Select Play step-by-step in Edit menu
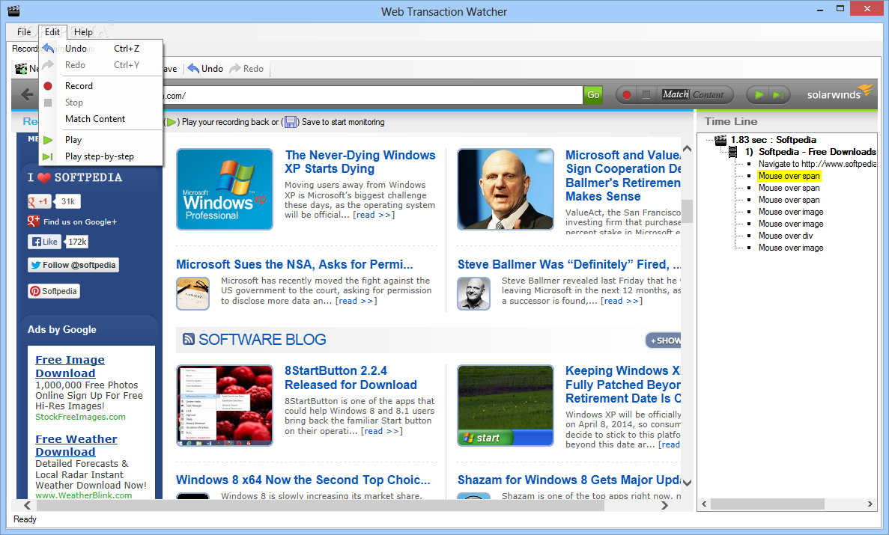This screenshot has height=535, width=889. [x=101, y=156]
